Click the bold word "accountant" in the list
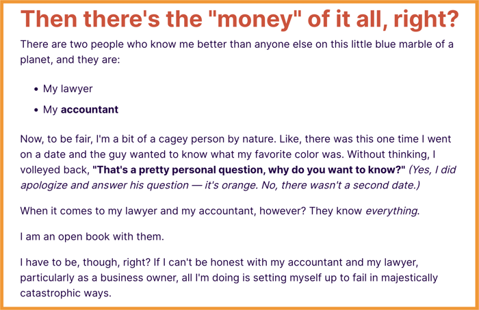 [x=89, y=109]
